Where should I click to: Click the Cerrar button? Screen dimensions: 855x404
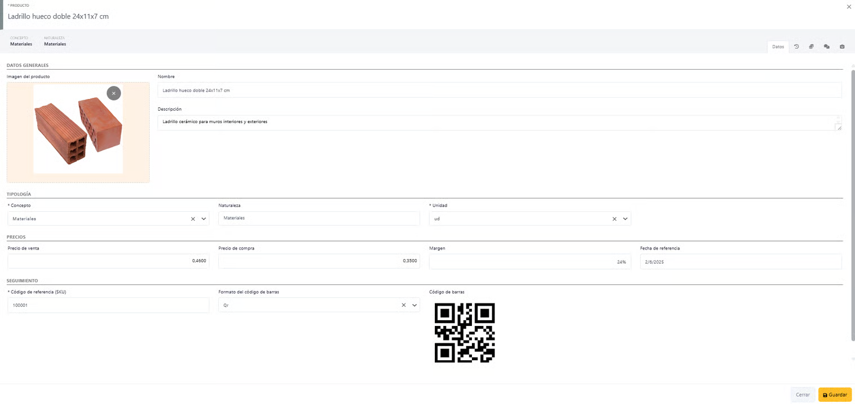tap(803, 394)
